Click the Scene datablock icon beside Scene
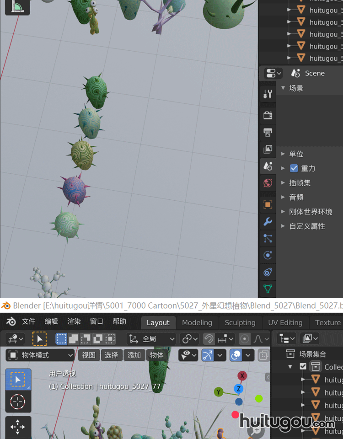The width and height of the screenshot is (343, 439). (296, 73)
